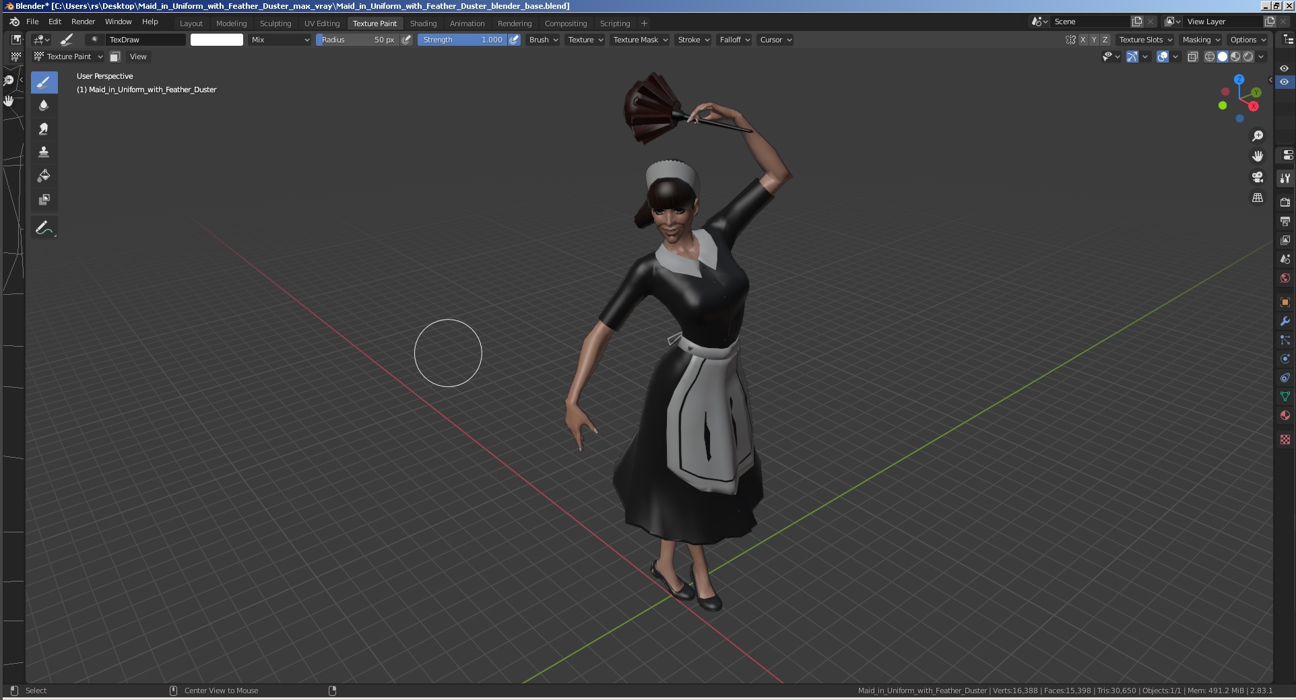Viewport: 1296px width, 700px height.
Task: Open the Object Constraints tab icon
Action: (x=1285, y=378)
